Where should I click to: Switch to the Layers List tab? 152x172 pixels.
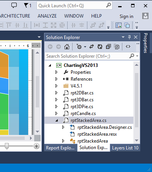(125, 148)
